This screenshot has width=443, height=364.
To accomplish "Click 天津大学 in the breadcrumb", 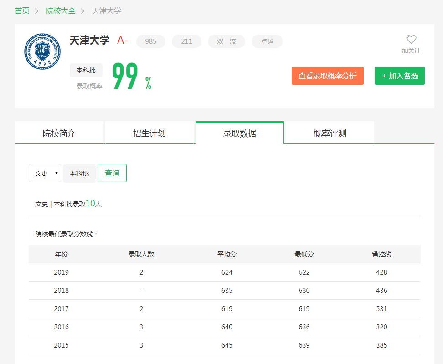I will point(107,11).
